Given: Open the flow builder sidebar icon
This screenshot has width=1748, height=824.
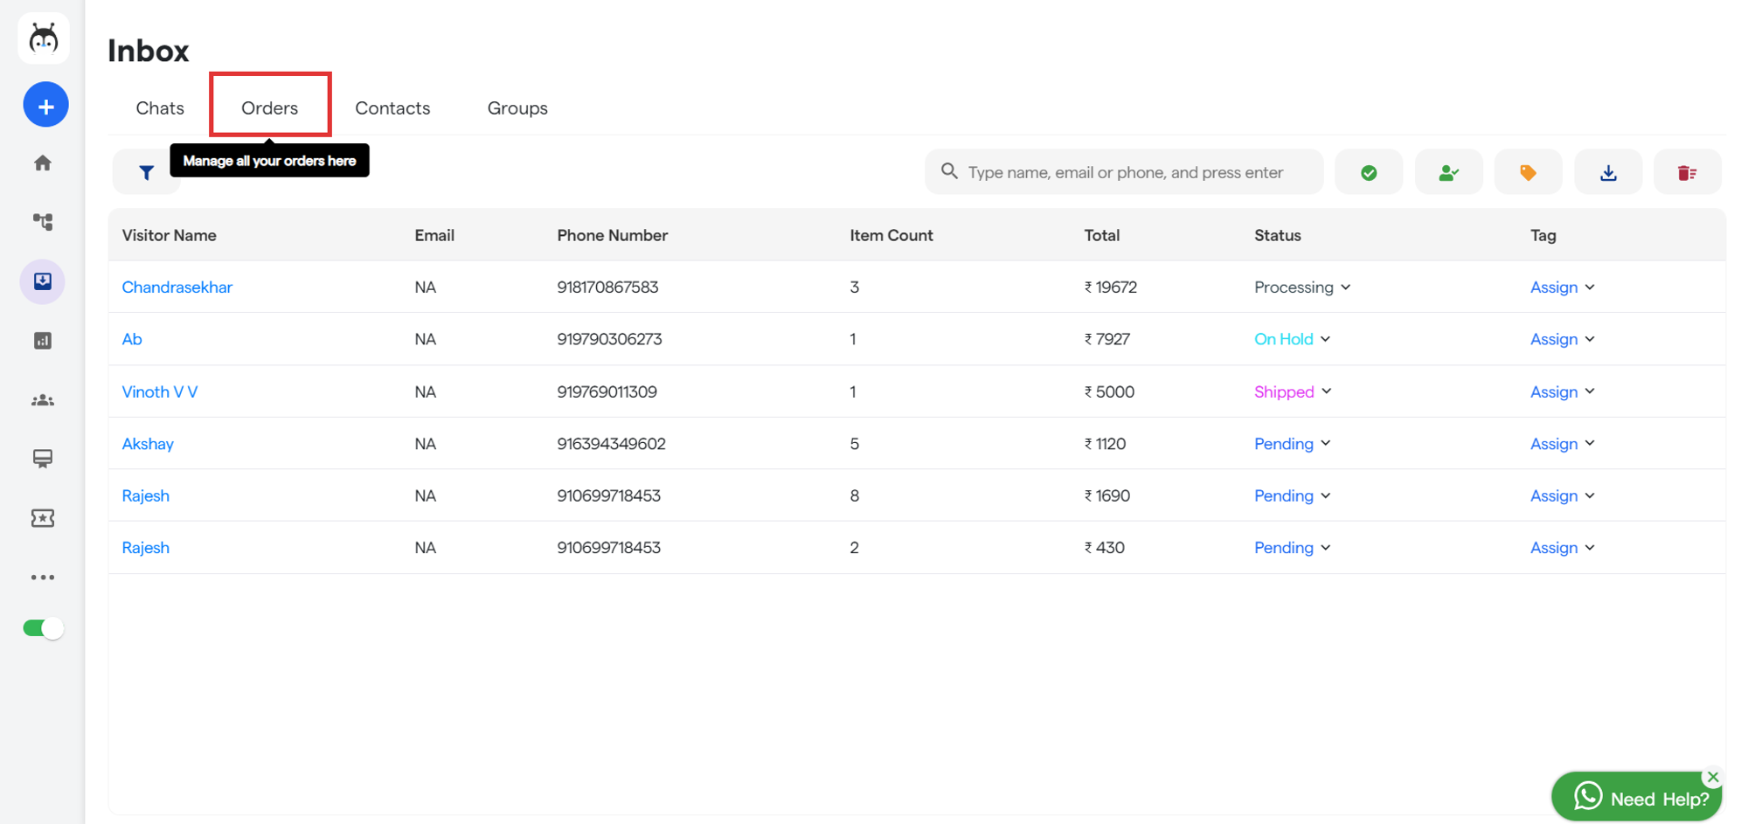Looking at the screenshot, I should tap(43, 222).
